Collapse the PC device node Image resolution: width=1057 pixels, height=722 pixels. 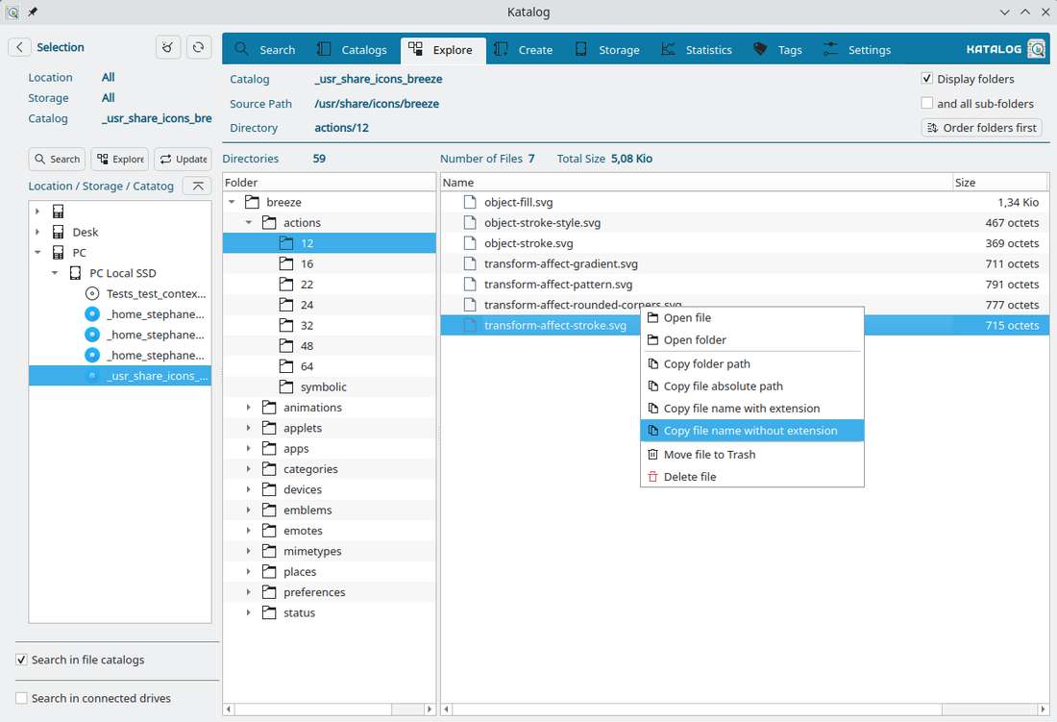tap(37, 253)
